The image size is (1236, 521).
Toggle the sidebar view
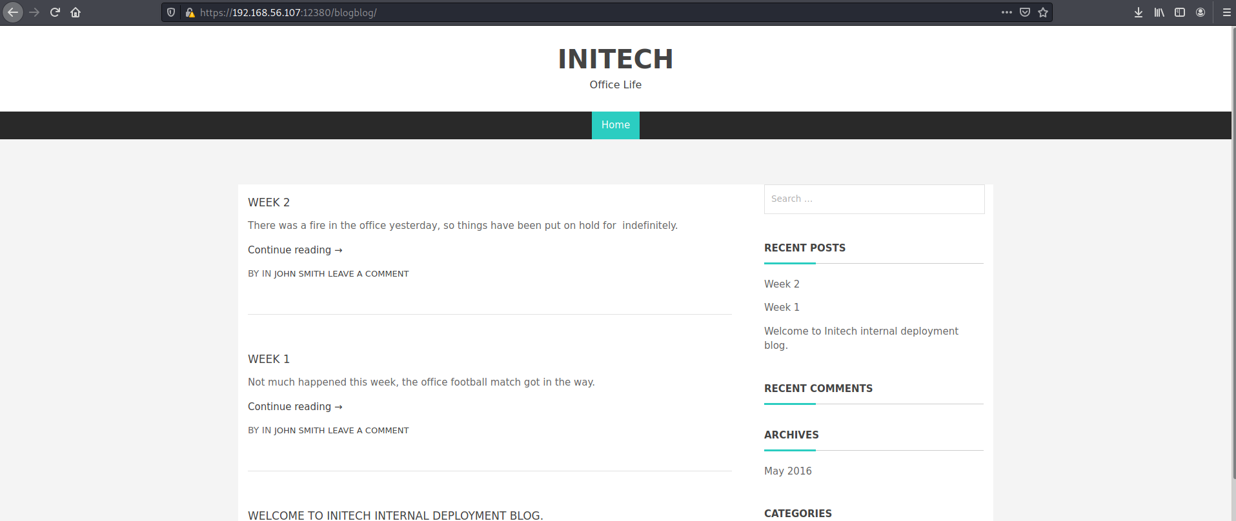point(1180,12)
